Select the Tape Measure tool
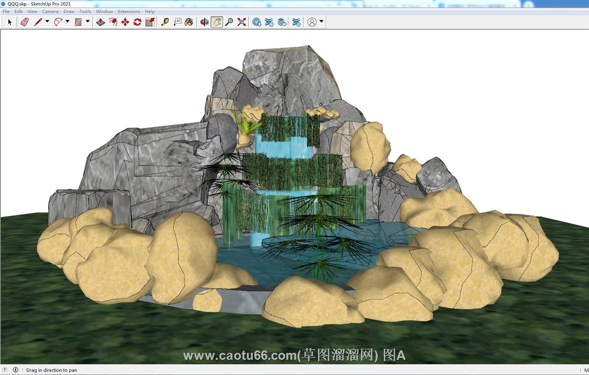The image size is (589, 375). (165, 22)
